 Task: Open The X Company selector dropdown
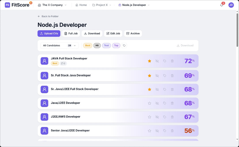coord(52,5)
